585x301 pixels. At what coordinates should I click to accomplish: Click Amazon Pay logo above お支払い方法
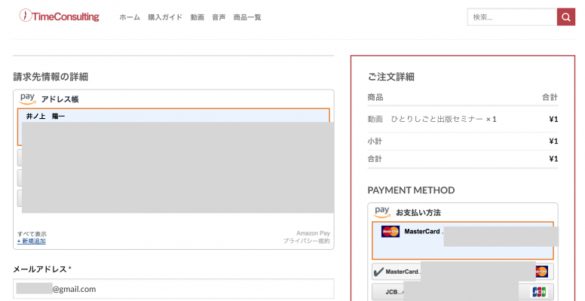382,211
